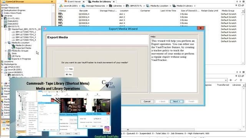Image resolution: width=246 pixels, height=138 pixels.
Task: Close the Export Media Wizard dialog
Action: click(201, 28)
